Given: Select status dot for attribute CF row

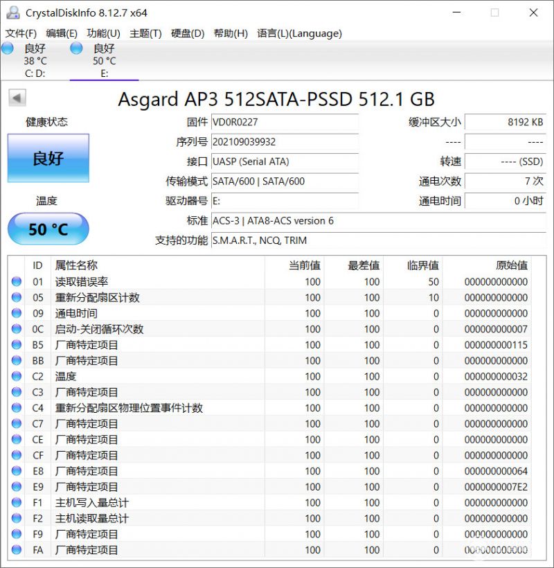Looking at the screenshot, I should pyautogui.click(x=17, y=455).
